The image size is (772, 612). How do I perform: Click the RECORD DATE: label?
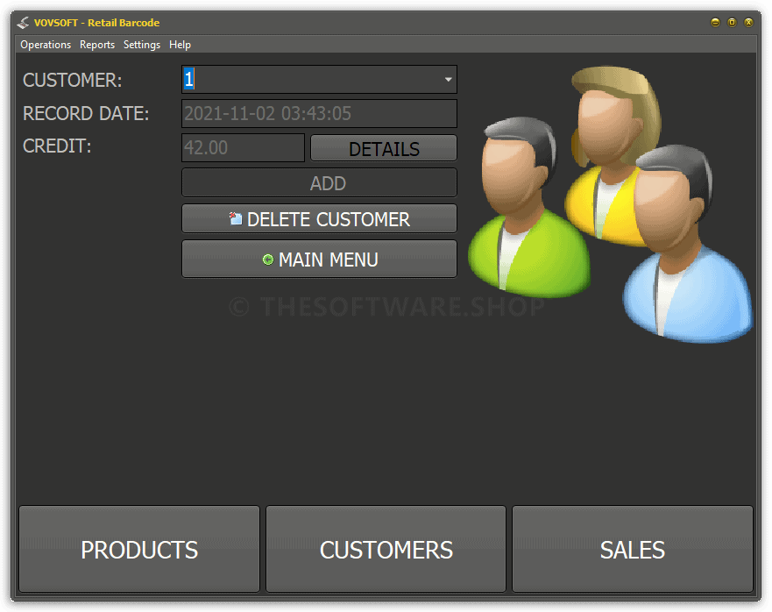tap(86, 113)
